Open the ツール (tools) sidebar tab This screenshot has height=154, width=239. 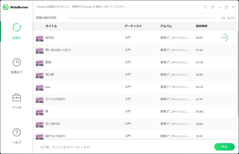(17, 101)
